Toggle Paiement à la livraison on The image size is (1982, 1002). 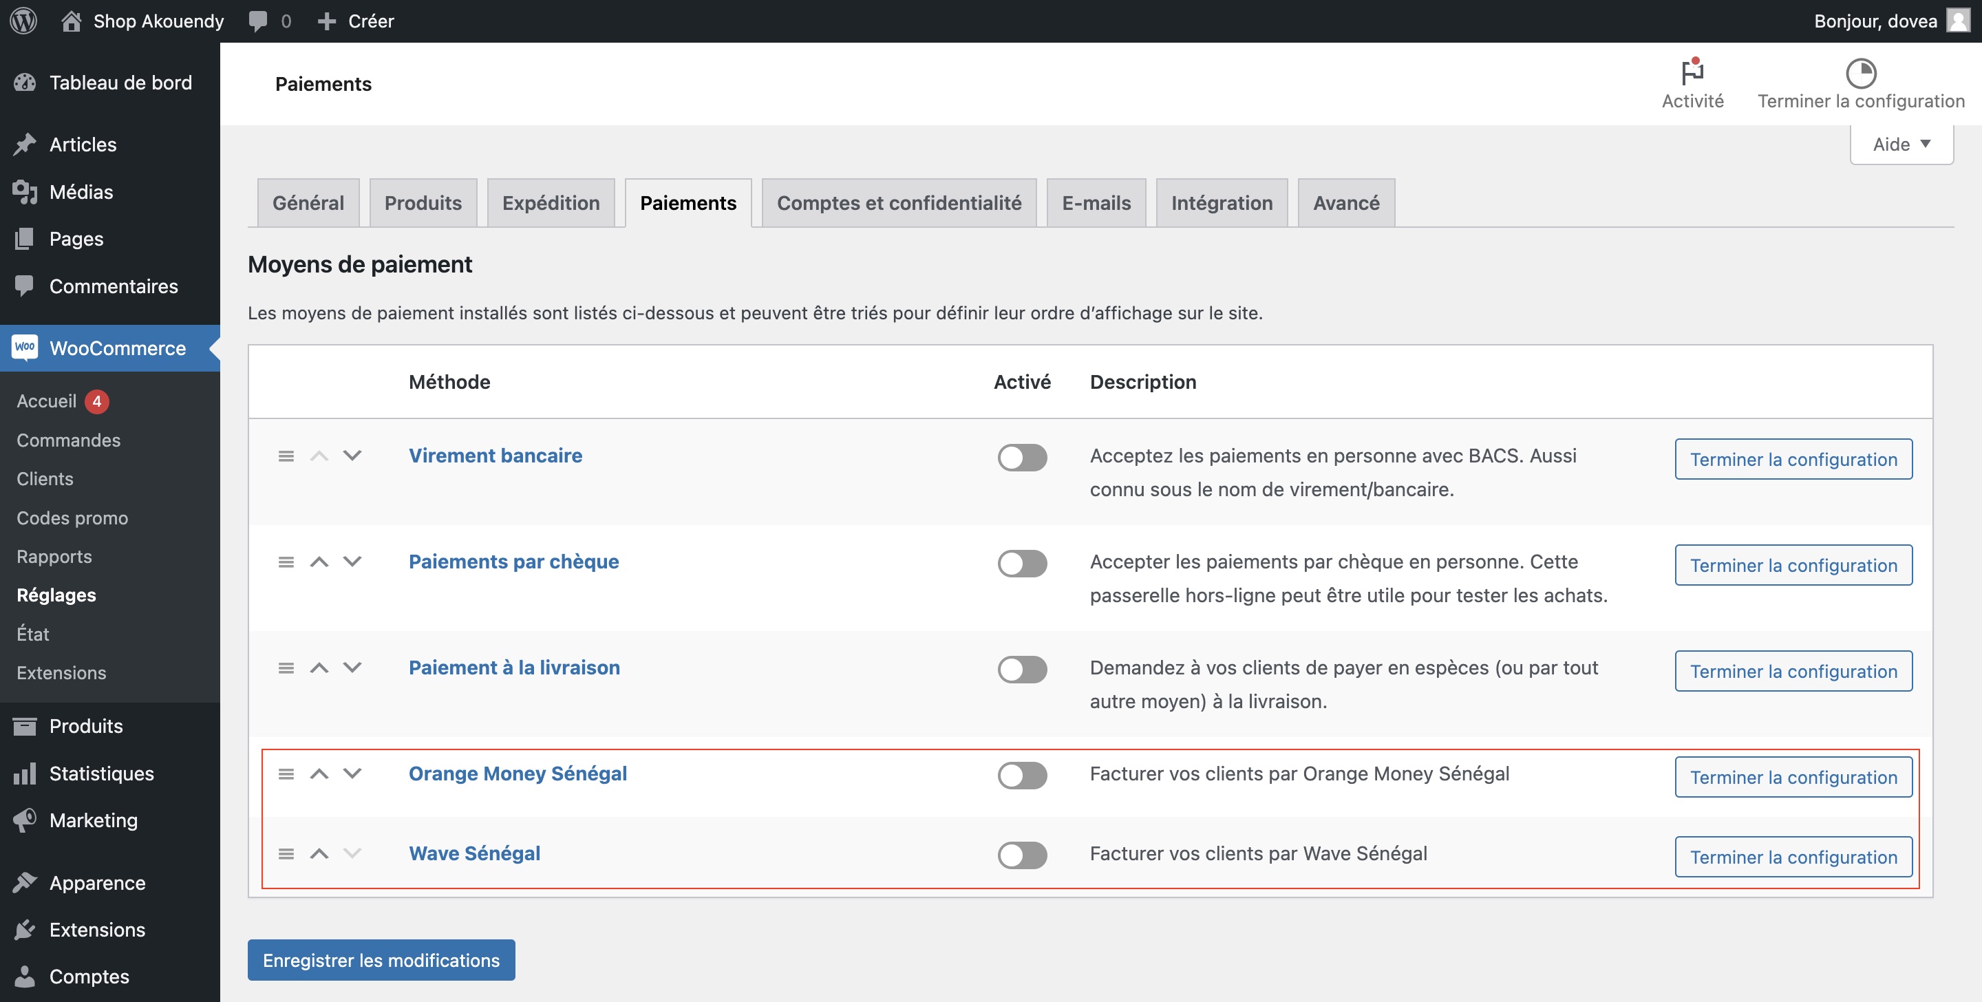[x=1022, y=669]
